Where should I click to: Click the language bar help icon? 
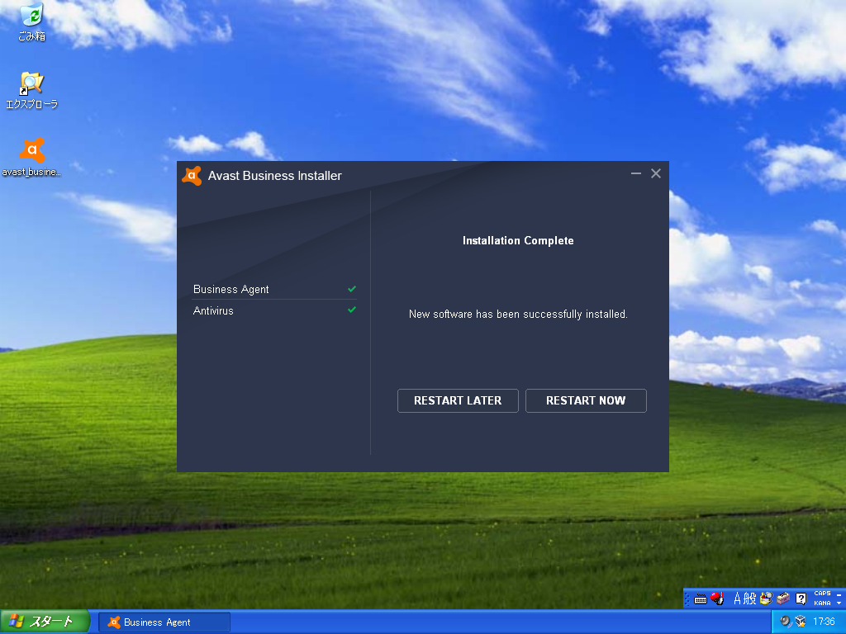point(801,599)
